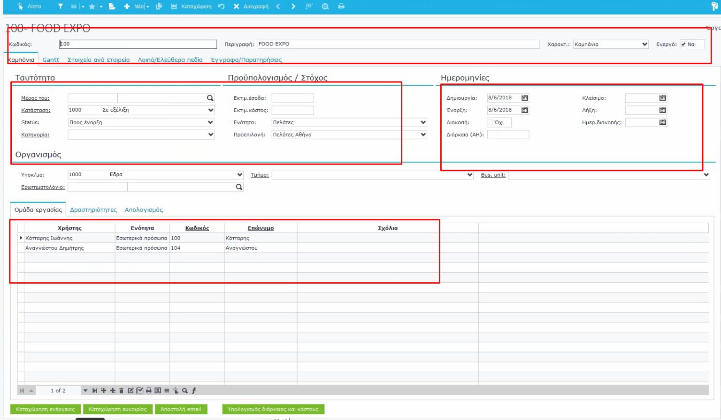Screen dimensions: 721x420
Task: Open the Λίστα list view
Action: coord(29,7)
